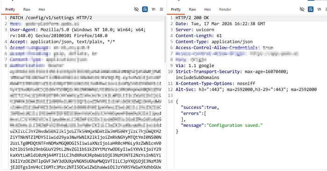
Task: Toggle non-printable characters in response pane
Action: [x=302, y=9]
